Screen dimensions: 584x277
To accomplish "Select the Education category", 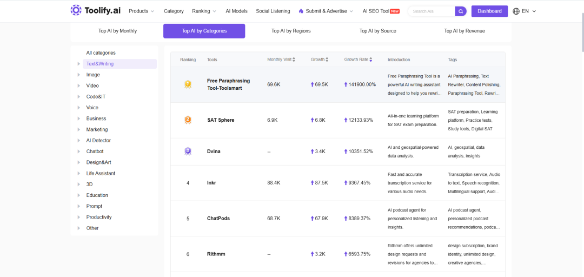I will click(x=97, y=195).
